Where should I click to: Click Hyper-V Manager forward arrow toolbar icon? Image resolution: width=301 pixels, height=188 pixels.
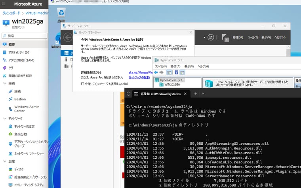coord(162,72)
